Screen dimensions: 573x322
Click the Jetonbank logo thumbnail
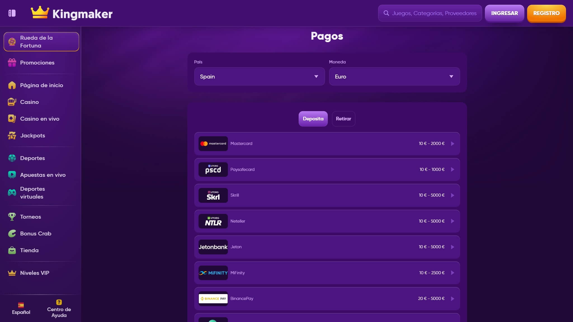click(213, 247)
